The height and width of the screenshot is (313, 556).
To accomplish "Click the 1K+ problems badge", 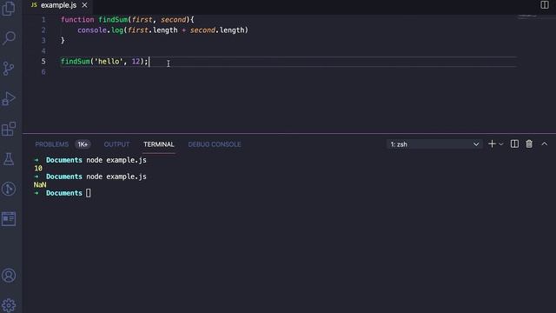I will coord(83,144).
